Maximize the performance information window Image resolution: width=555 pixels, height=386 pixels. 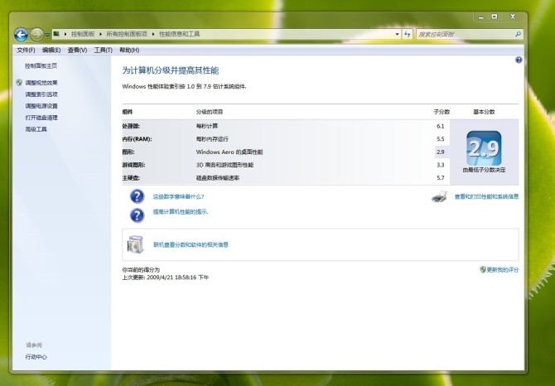tap(495, 17)
